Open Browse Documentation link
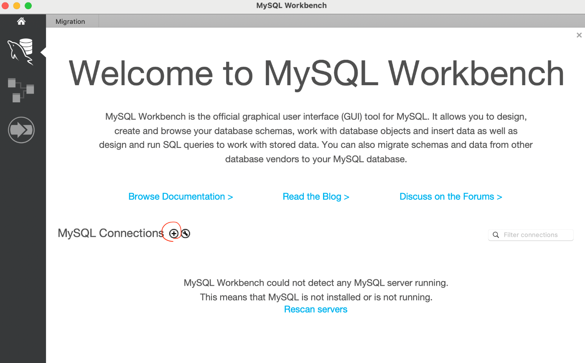 [x=181, y=196]
